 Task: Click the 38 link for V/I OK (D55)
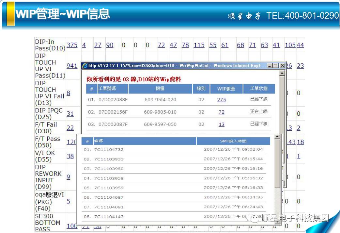[70, 156]
